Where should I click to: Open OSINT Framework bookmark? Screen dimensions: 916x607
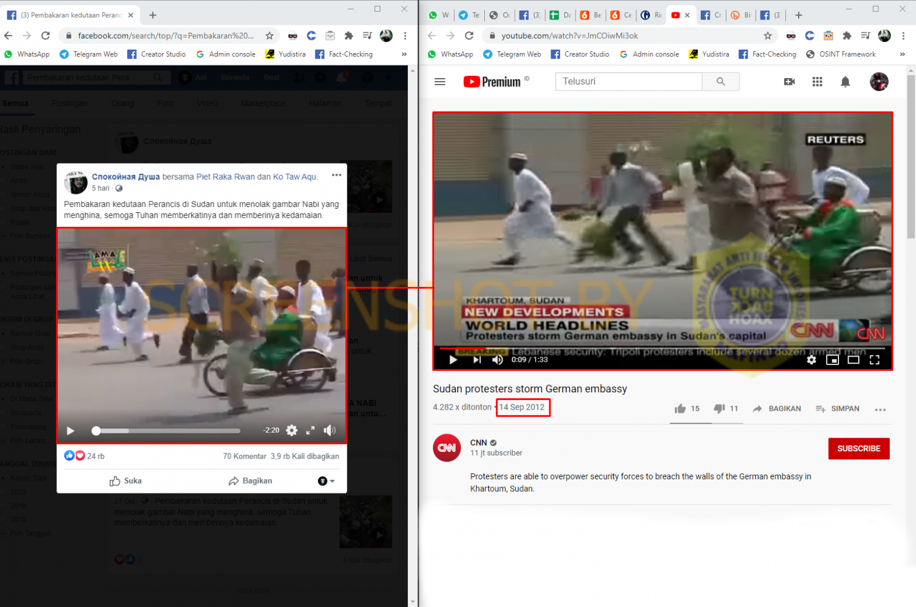coord(841,54)
